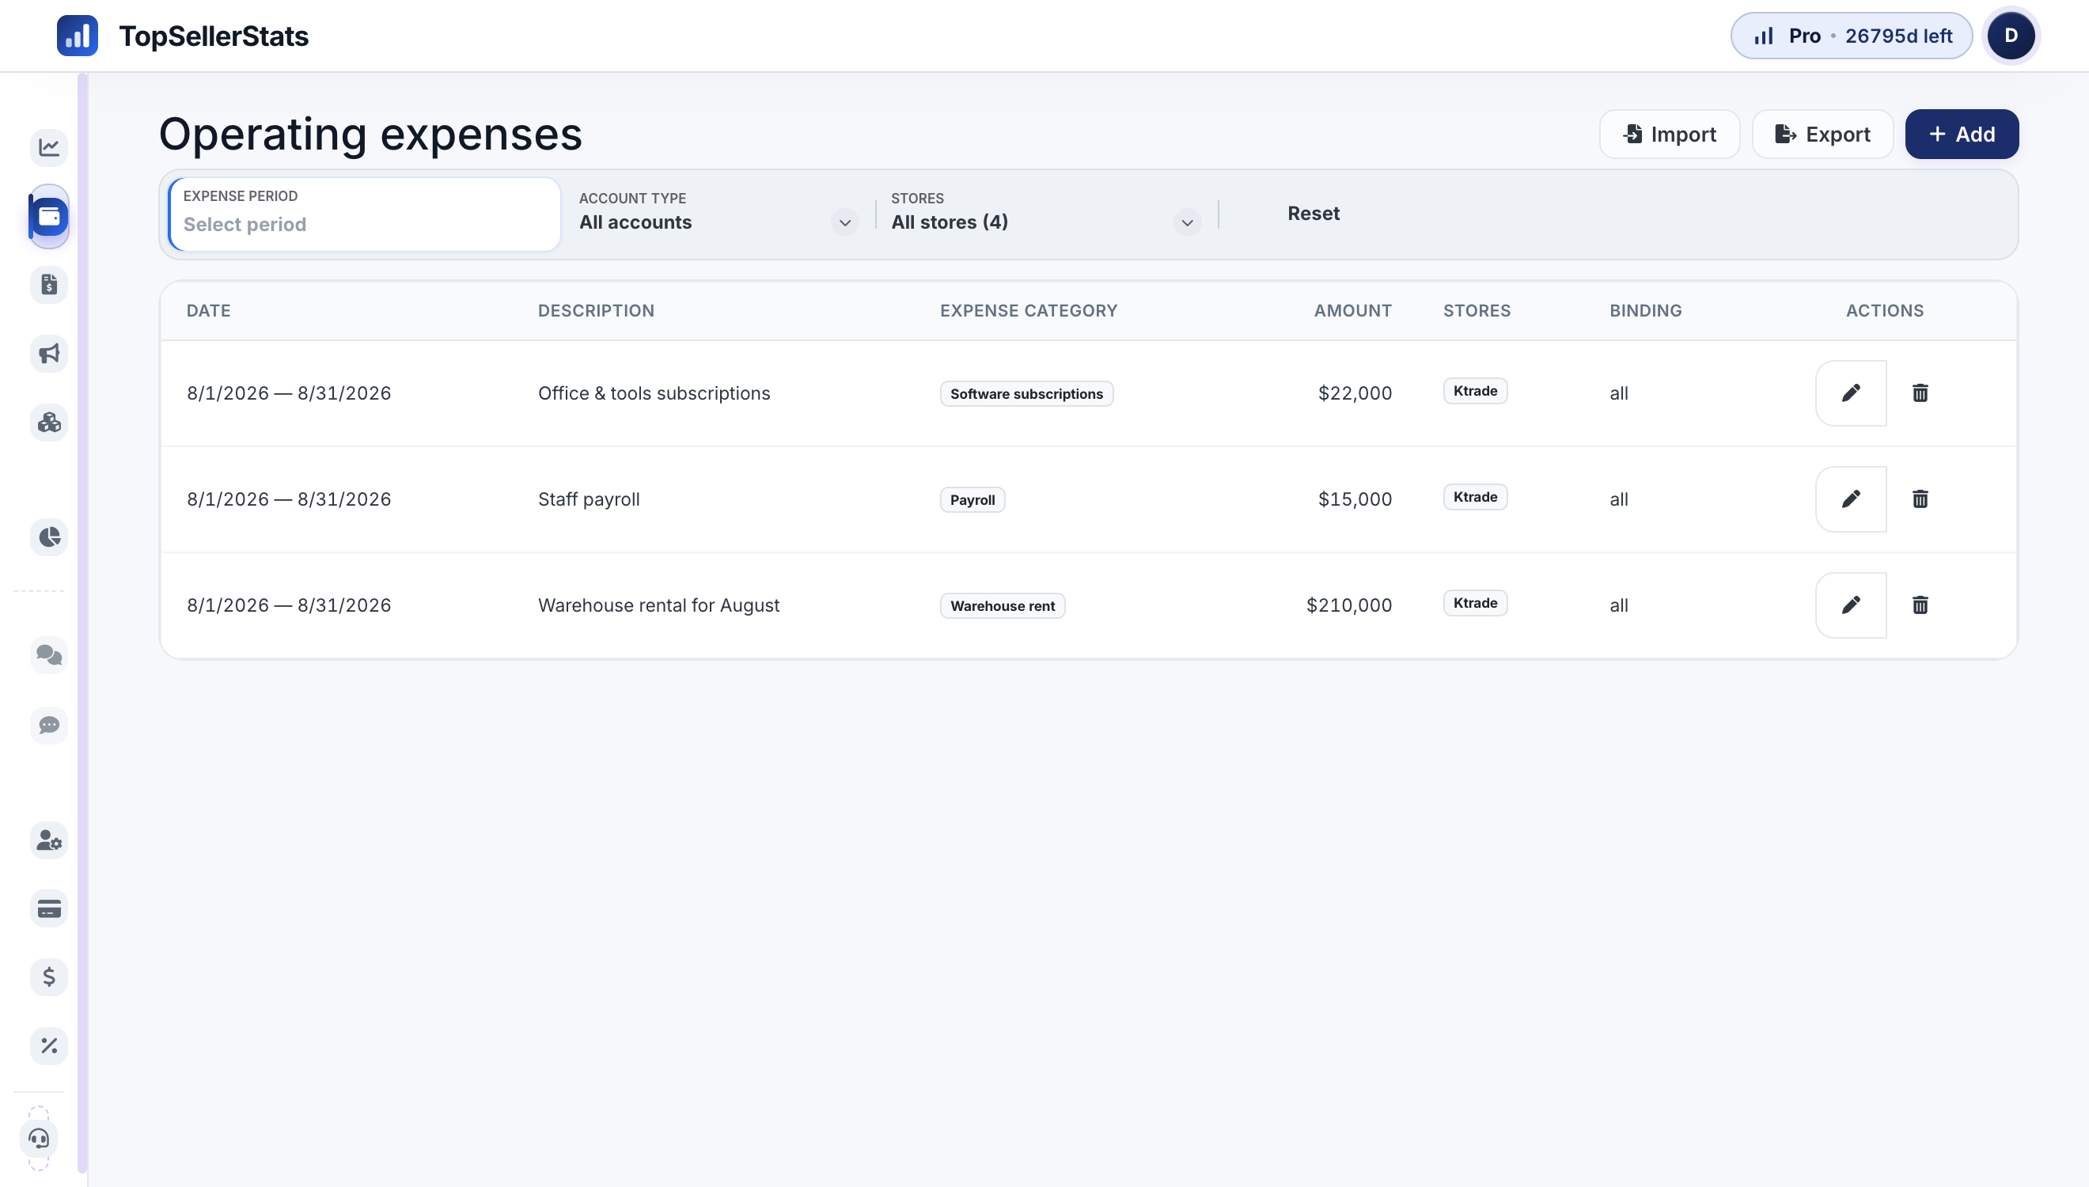Click the Operating expenses page heading
2089x1187 pixels.
tap(370, 135)
